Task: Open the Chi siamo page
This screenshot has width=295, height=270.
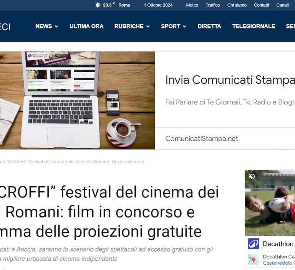Action: (237, 5)
